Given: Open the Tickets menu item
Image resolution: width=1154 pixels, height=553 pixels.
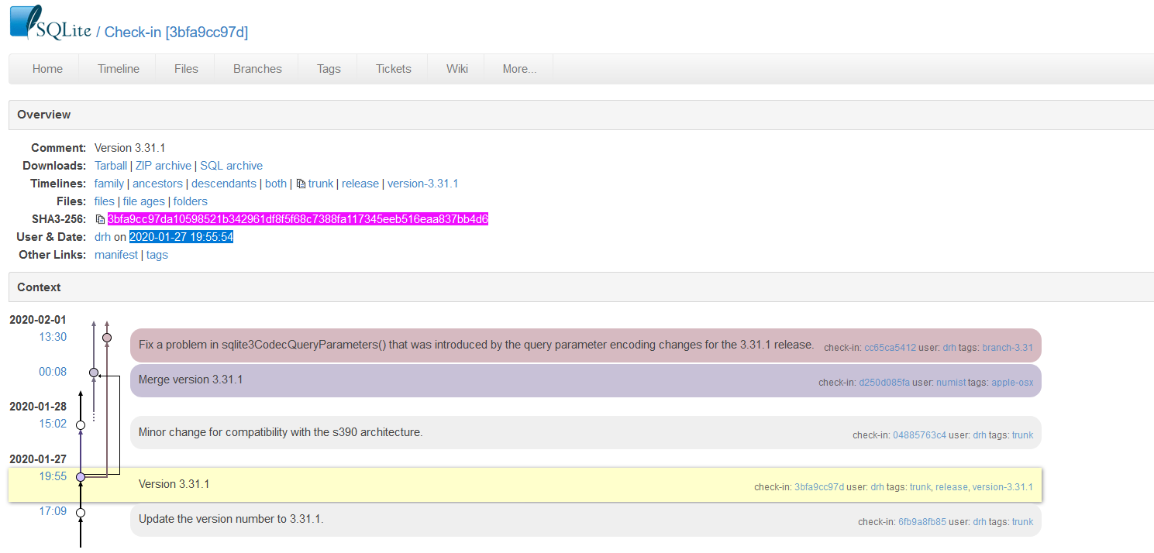Looking at the screenshot, I should 394,69.
